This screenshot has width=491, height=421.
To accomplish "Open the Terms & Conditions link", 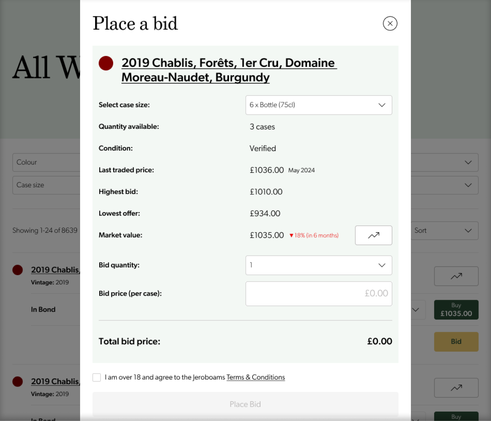I will pos(256,377).
